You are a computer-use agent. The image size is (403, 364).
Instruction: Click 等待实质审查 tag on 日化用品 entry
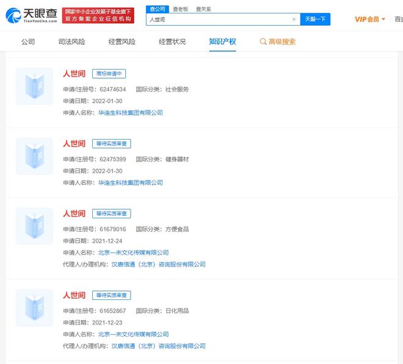(112, 295)
